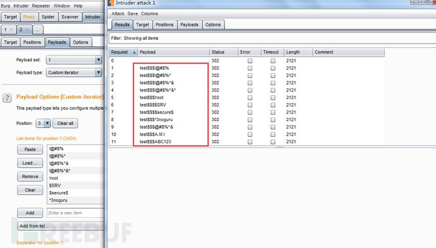Open the Window menu
436x248 pixels.
(x=62, y=6)
